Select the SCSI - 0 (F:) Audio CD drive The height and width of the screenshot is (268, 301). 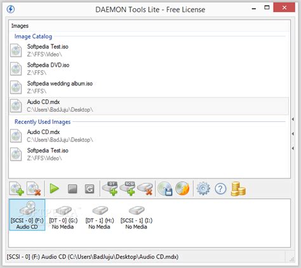(27, 215)
